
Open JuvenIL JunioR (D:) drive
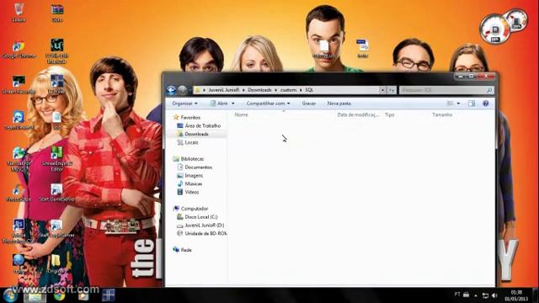[204, 226]
